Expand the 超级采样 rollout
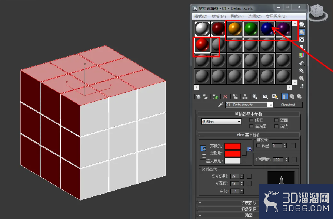This screenshot has height=219, width=333. pos(228,209)
